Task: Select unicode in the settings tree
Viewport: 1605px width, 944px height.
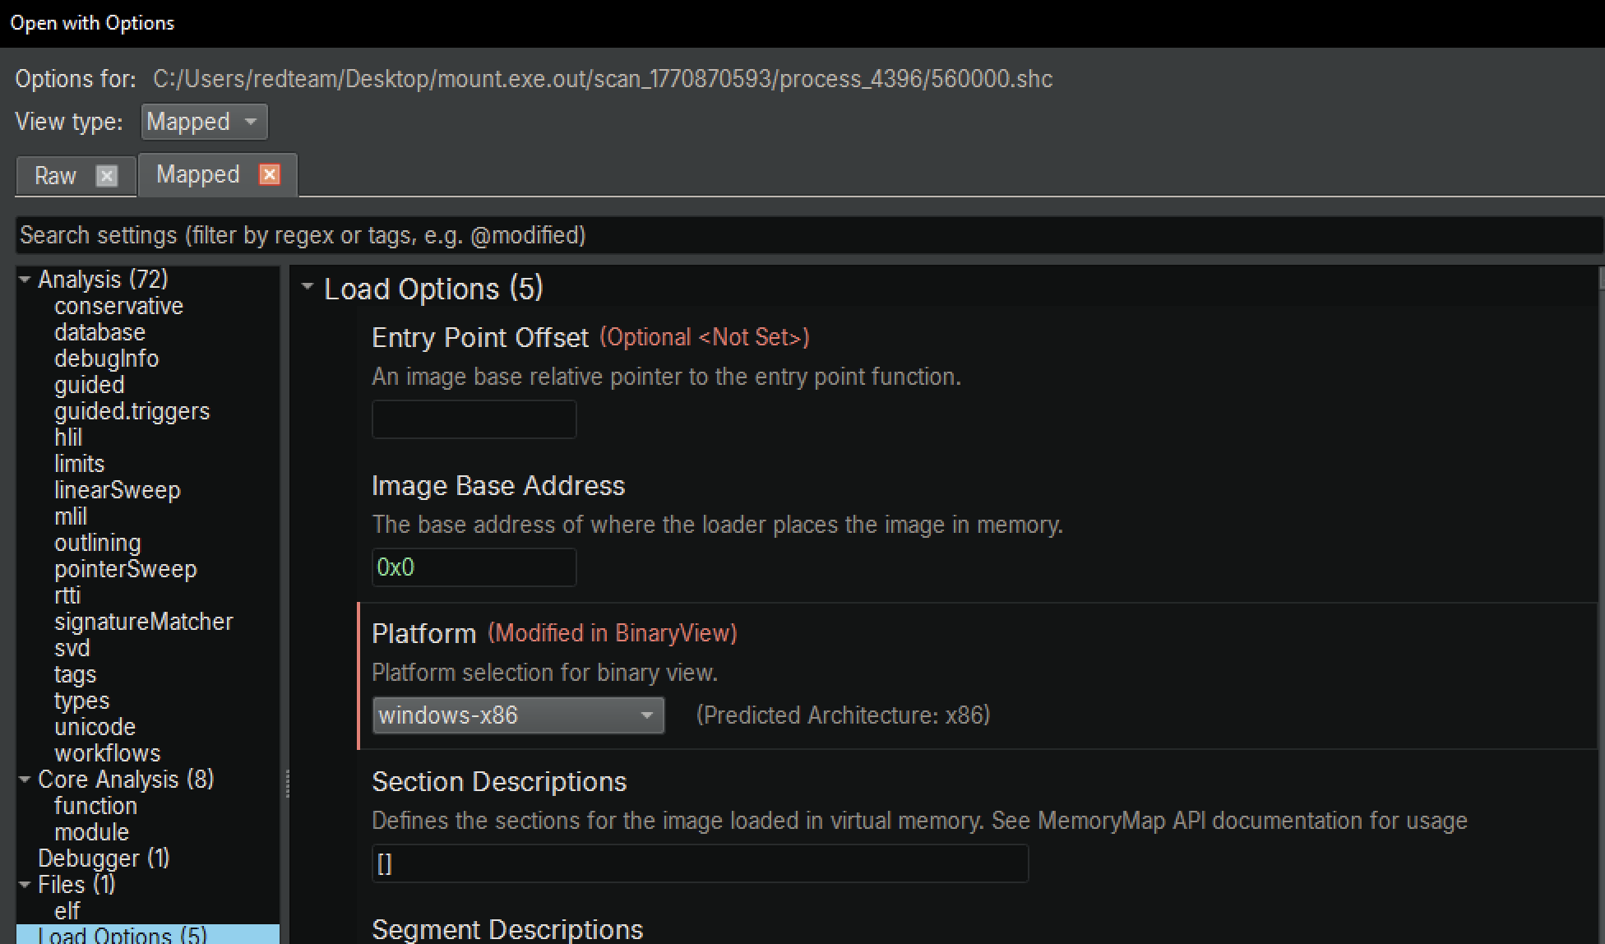Action: (95, 727)
